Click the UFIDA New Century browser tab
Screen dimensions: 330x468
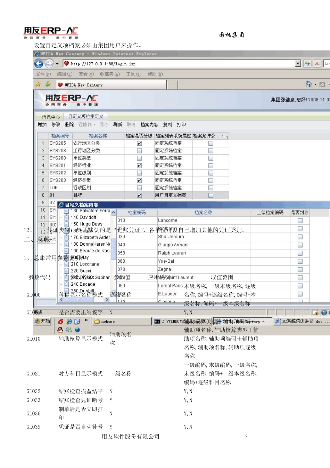(110, 85)
